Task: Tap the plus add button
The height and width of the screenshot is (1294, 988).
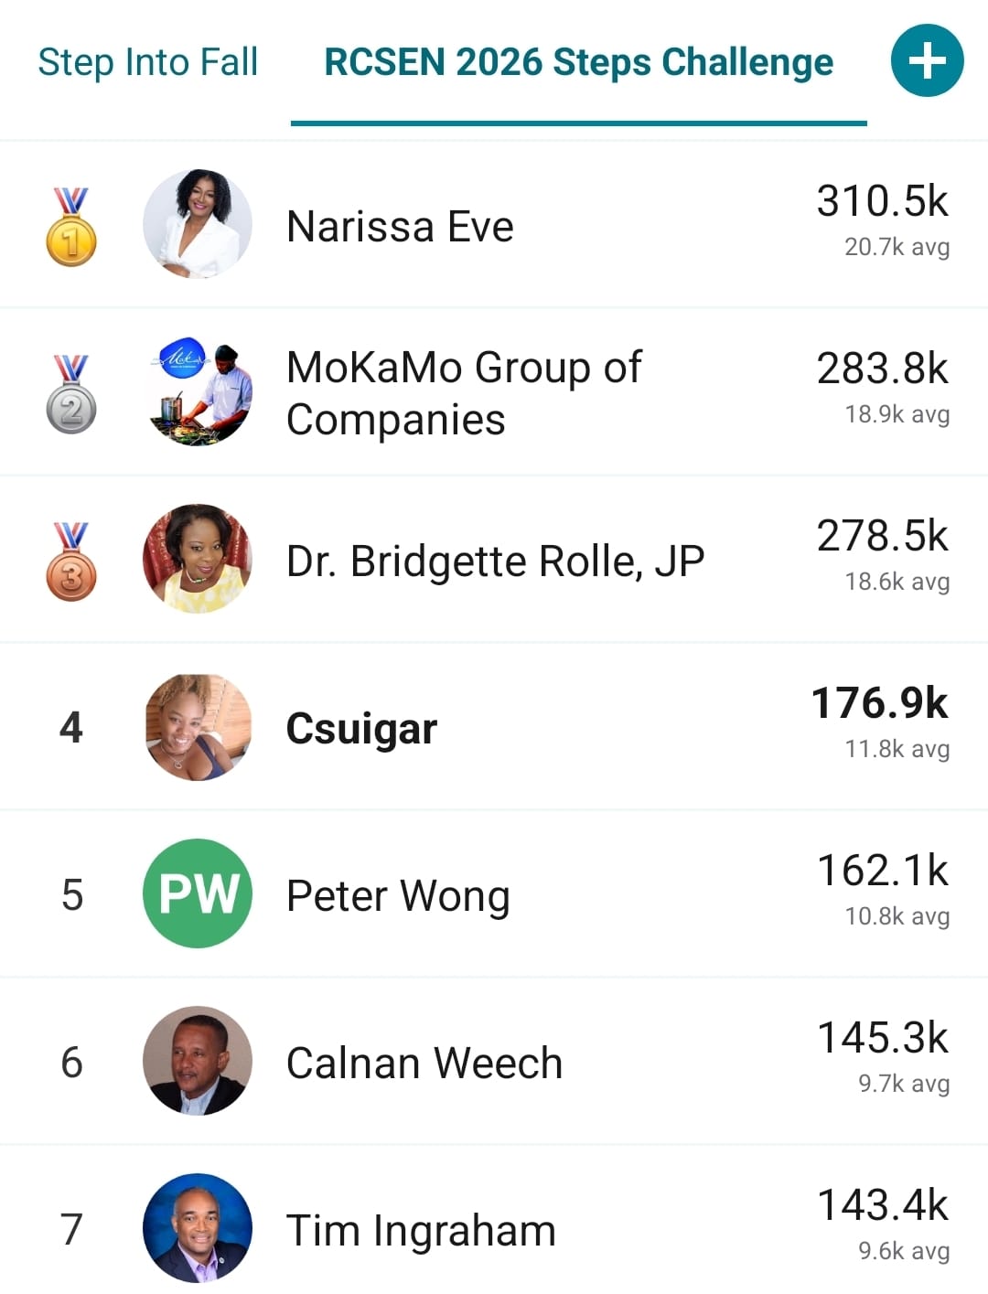Action: [927, 61]
